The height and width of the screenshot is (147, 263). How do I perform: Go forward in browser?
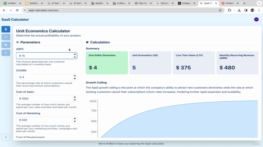(10, 10)
